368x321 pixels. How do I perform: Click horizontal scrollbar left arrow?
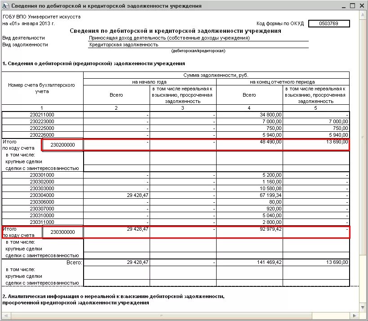pyautogui.click(x=6, y=316)
